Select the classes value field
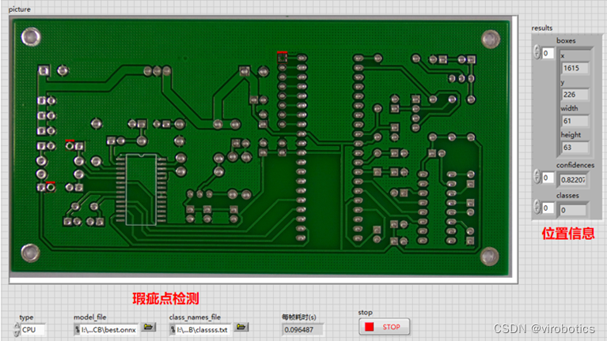607x341 pixels. pyautogui.click(x=573, y=210)
